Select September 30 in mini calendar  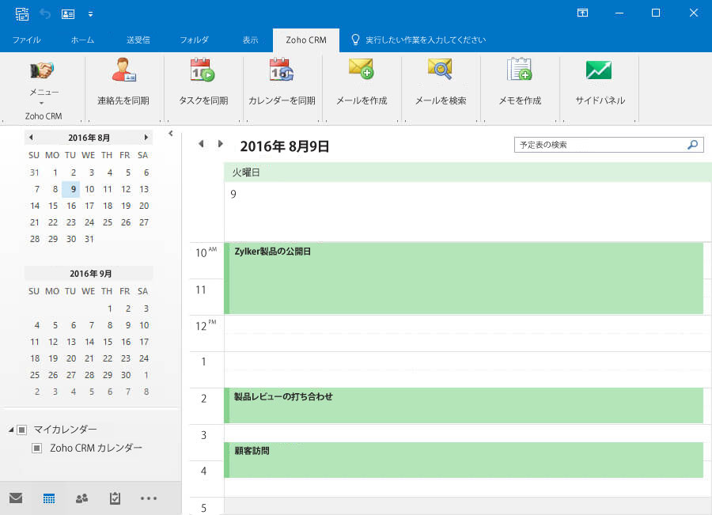pyautogui.click(x=126, y=375)
